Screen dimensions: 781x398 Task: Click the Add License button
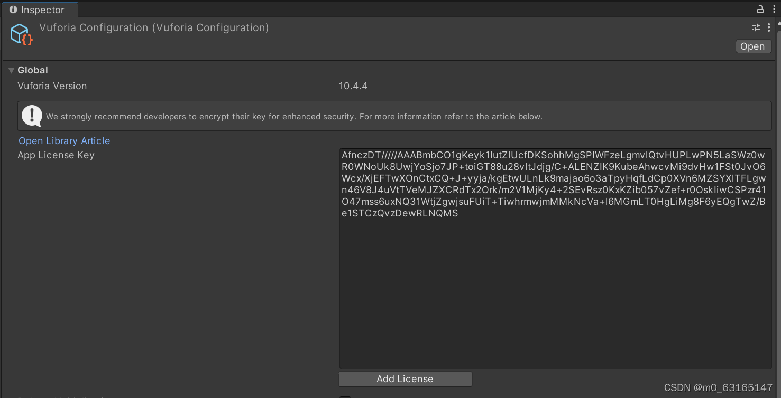pyautogui.click(x=405, y=379)
